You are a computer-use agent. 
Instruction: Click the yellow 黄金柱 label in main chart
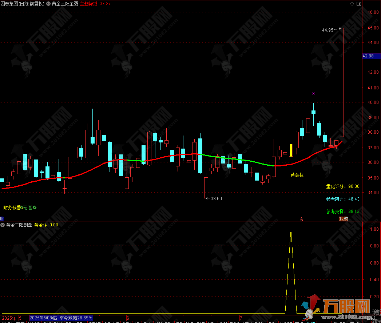(x=297, y=175)
